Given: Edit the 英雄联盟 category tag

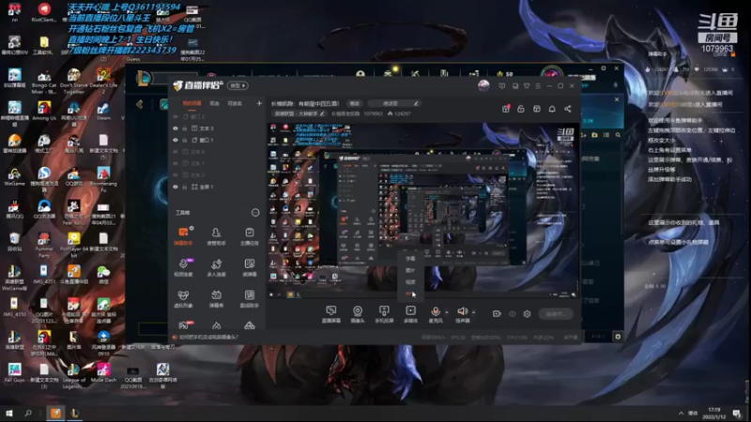Looking at the screenshot, I should click(x=299, y=113).
